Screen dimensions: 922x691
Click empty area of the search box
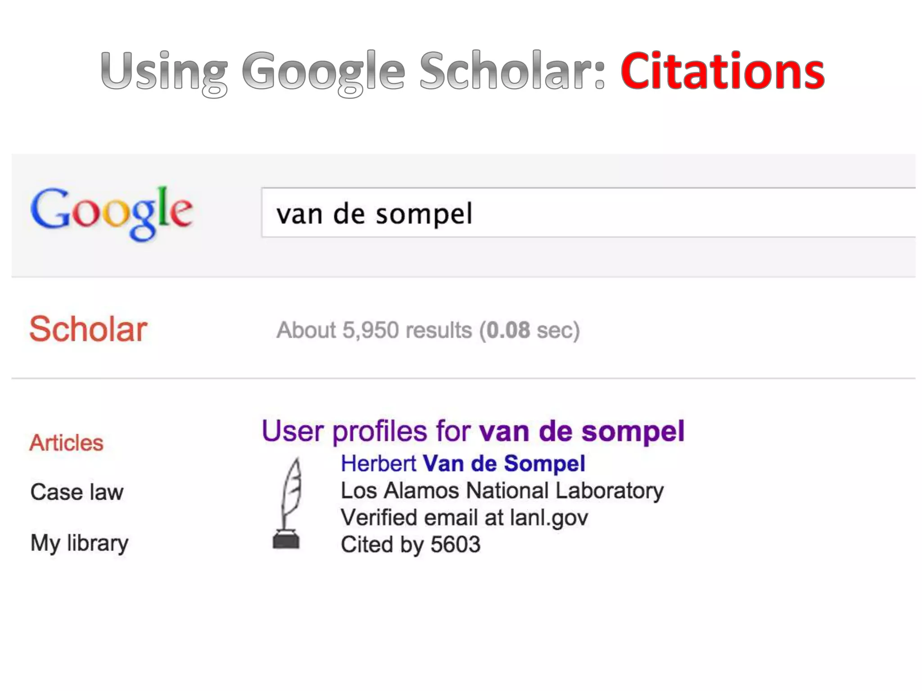click(x=675, y=213)
